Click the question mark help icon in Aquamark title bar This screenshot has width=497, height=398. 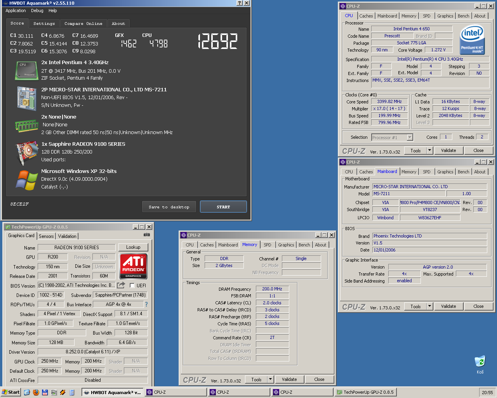[240, 3]
